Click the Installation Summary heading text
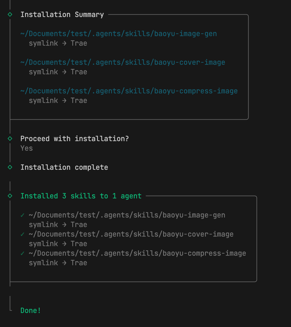 [62, 15]
